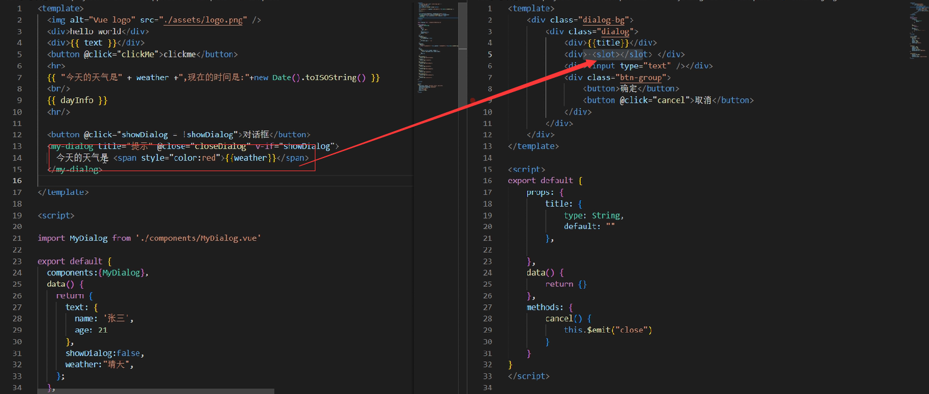Screen dimensions: 929x394
Task: Click closing template tag in left editor
Action: pyautogui.click(x=63, y=193)
